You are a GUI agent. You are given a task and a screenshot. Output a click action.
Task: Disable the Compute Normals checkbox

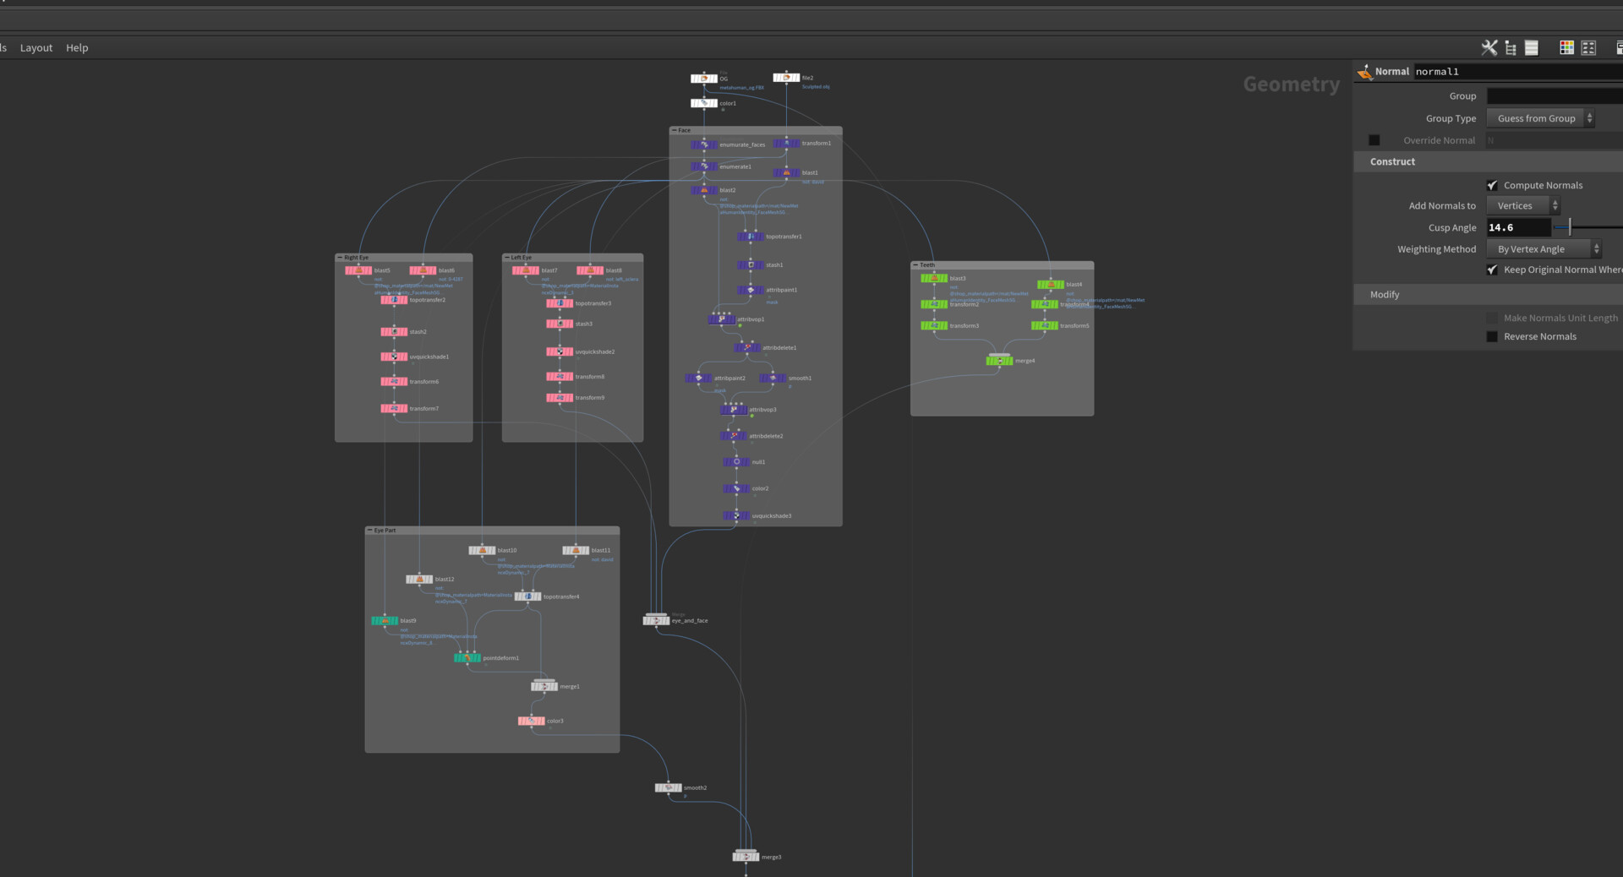[x=1492, y=185]
